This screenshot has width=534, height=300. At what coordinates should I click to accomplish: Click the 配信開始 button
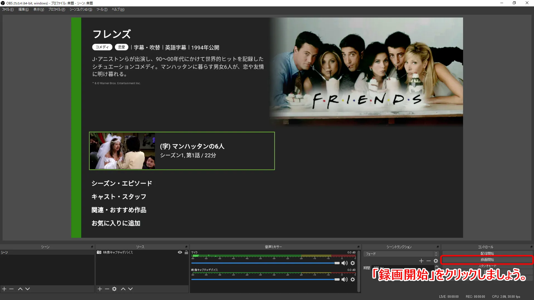[x=487, y=253]
